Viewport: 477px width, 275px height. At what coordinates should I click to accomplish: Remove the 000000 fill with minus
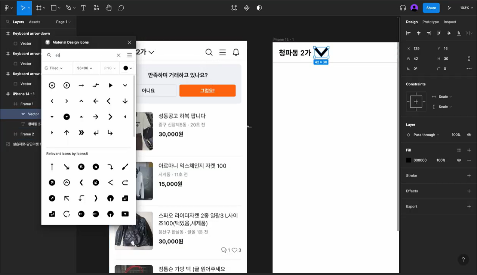point(469,160)
